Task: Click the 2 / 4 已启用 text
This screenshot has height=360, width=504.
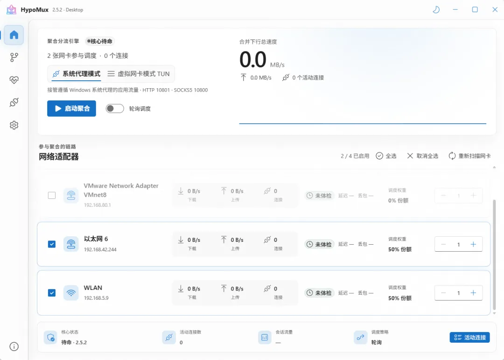Action: 355,156
